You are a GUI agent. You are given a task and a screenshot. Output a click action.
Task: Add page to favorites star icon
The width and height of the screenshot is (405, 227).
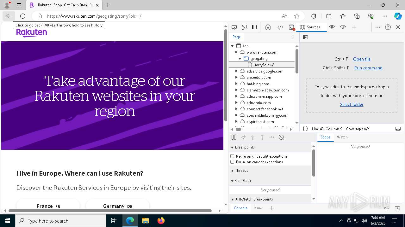(297, 16)
